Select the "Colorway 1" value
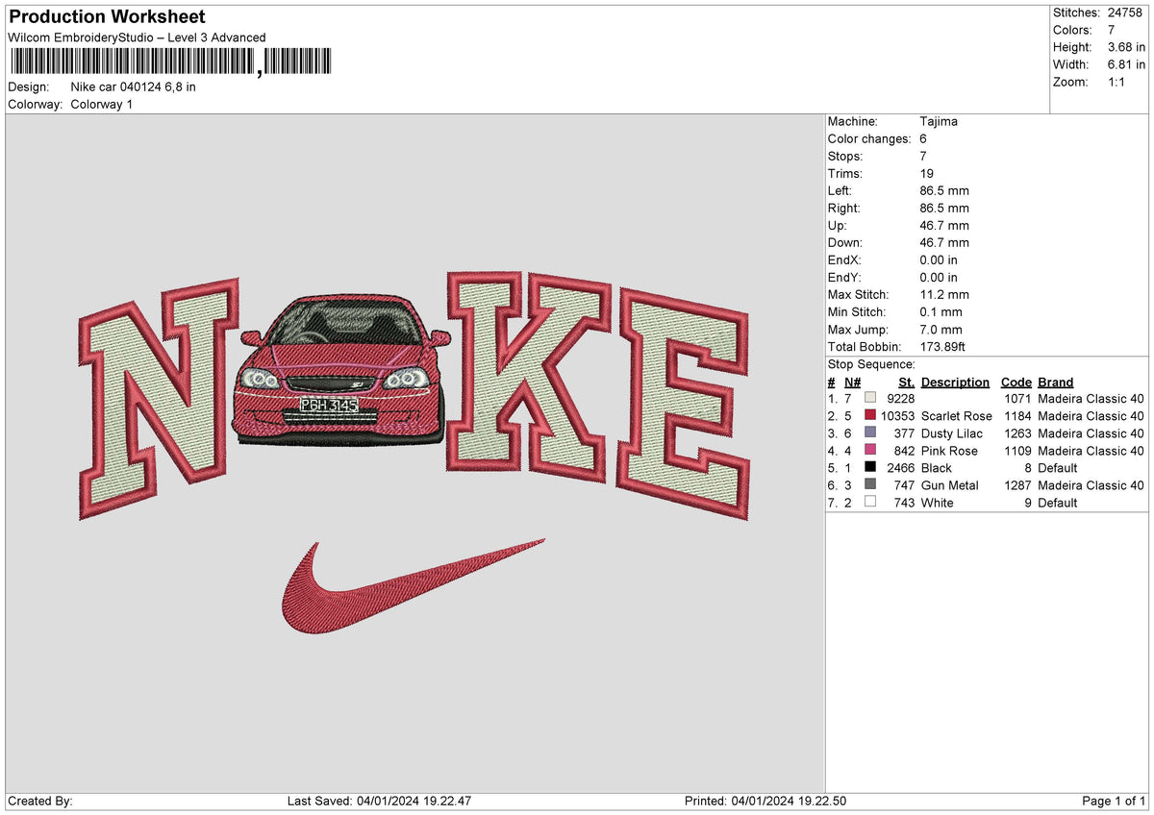This screenshot has height=815, width=1154. 102,104
